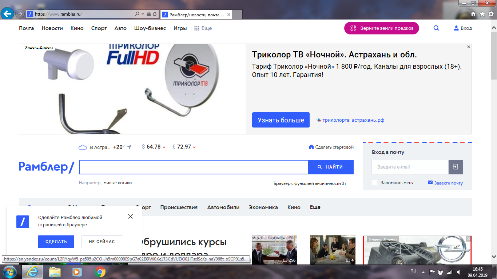The height and width of the screenshot is (279, 497).
Task: Click the location arrow icon beside temperature
Action: click(129, 147)
